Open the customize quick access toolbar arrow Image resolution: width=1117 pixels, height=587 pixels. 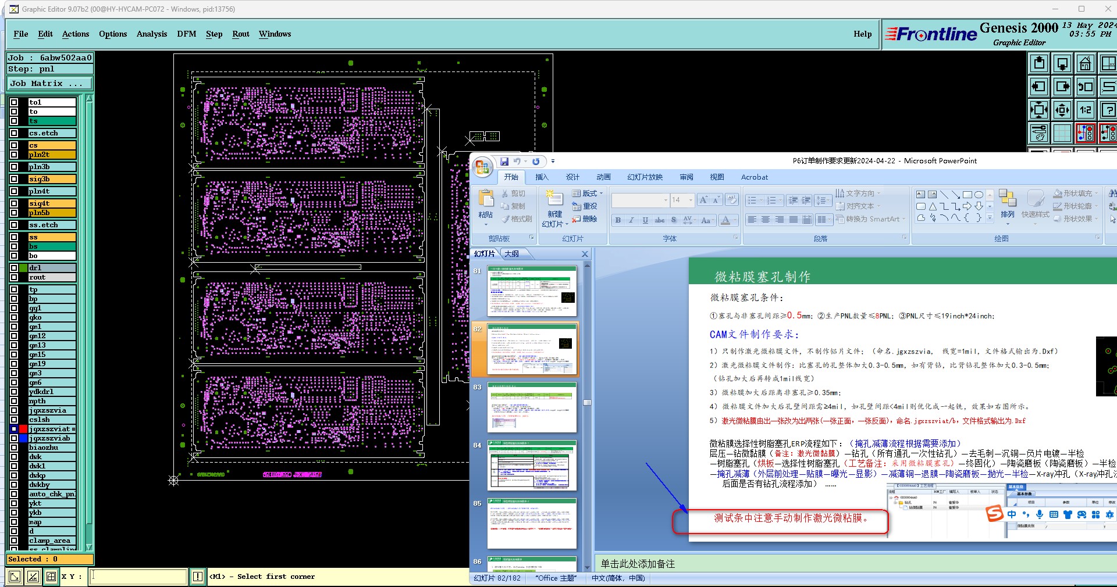[x=553, y=162]
